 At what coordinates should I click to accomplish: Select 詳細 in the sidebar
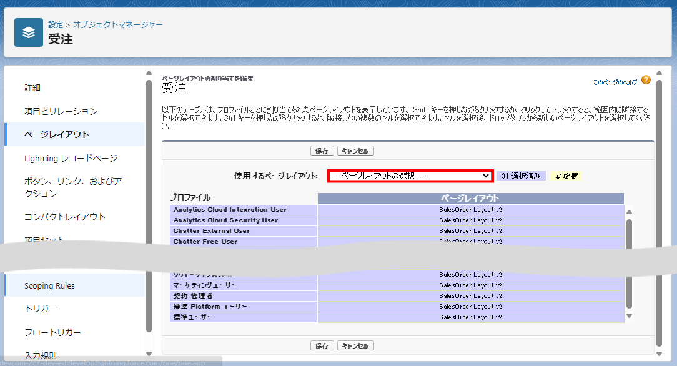click(32, 87)
